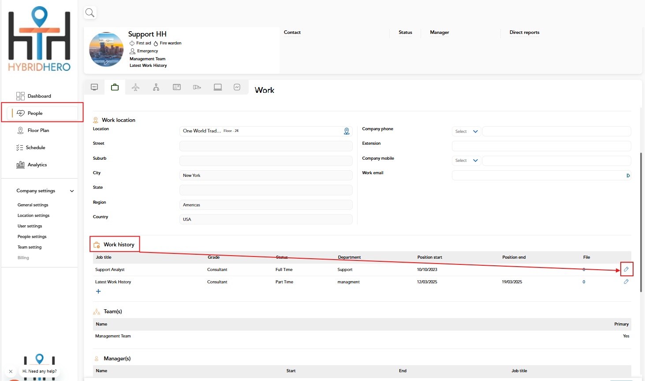Open Analytics in sidebar
This screenshot has width=645, height=381.
[x=37, y=165]
